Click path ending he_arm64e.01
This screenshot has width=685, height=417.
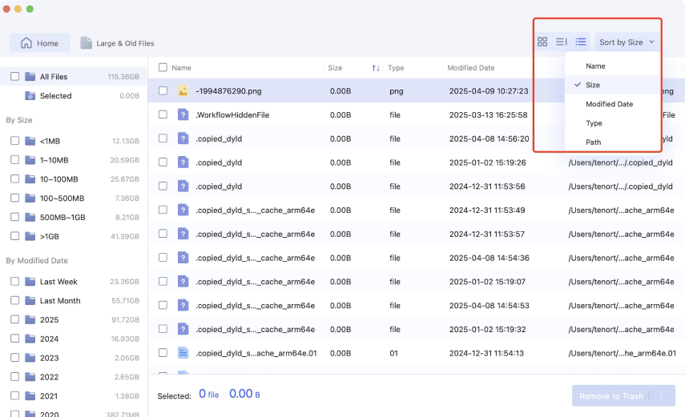click(622, 353)
